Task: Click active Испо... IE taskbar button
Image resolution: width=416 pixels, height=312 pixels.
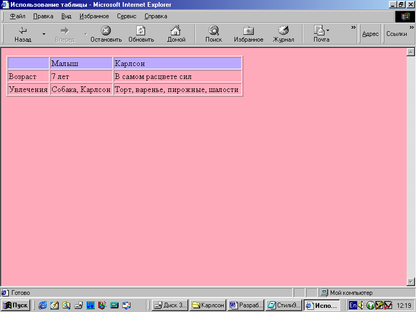Action: coord(322,305)
